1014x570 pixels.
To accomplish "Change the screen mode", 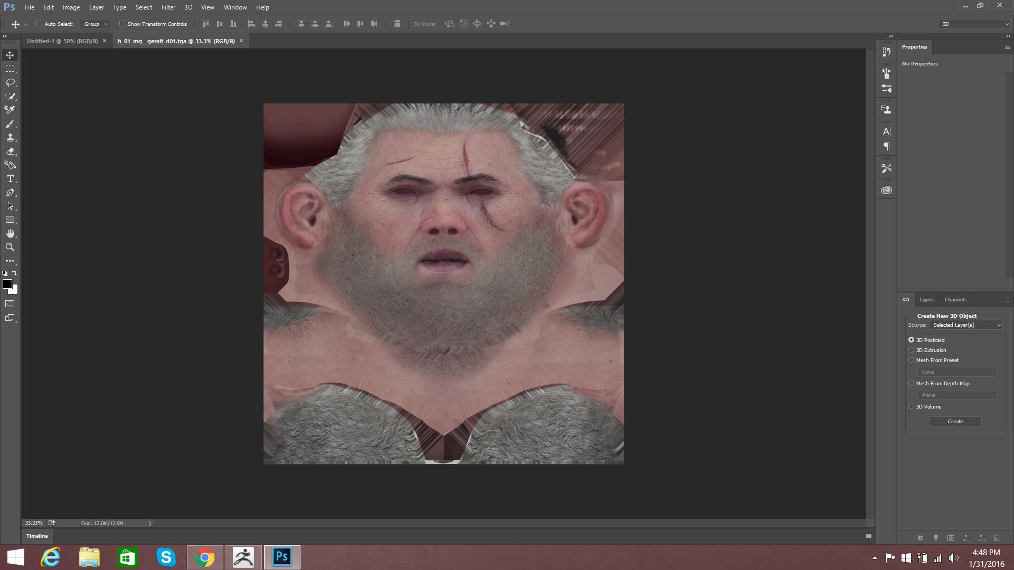I will (x=10, y=318).
